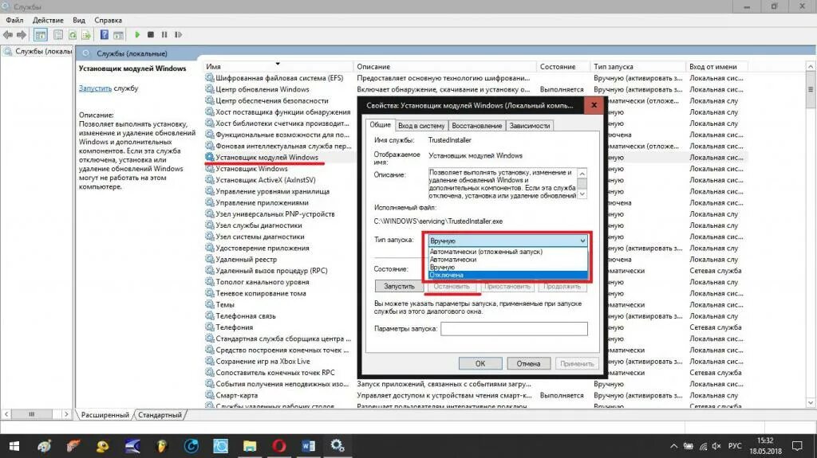Image resolution: width=817 pixels, height=458 pixels.
Task: Choose the Вручную option in the list
Action: point(507,267)
